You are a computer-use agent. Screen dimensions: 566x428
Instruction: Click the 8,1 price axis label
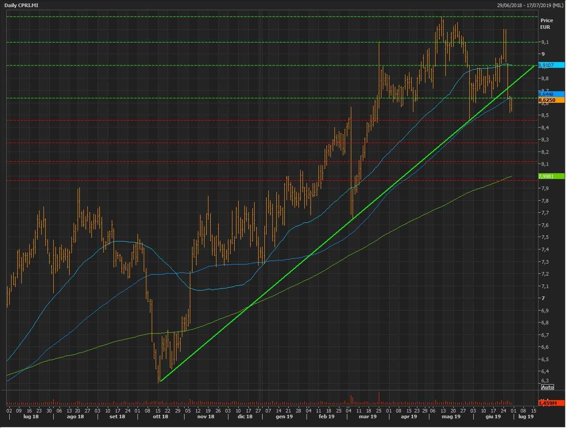pyautogui.click(x=544, y=164)
